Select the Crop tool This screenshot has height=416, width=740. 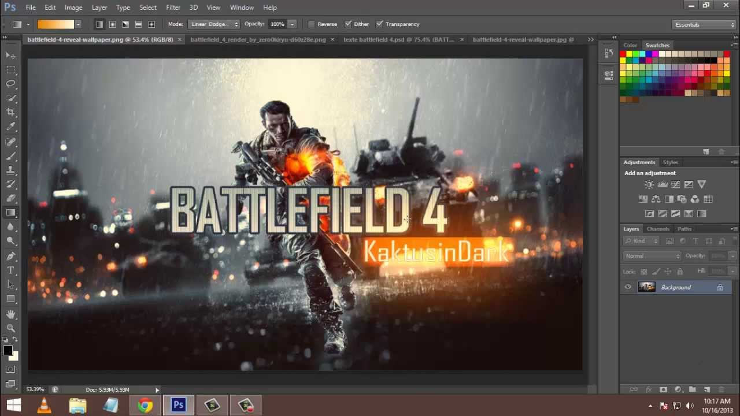pyautogui.click(x=10, y=113)
